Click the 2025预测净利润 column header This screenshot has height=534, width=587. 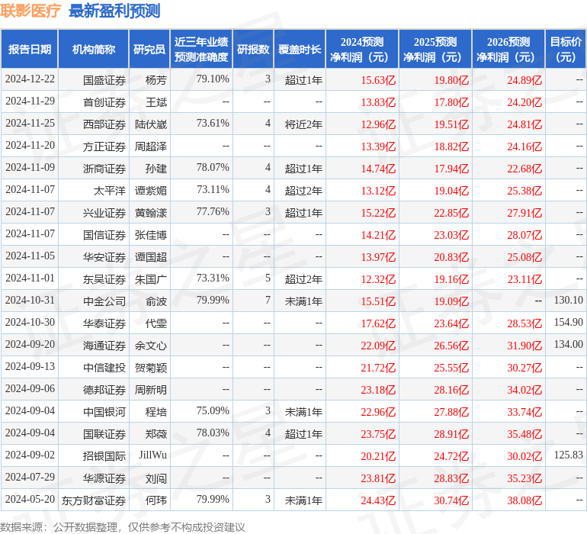pyautogui.click(x=435, y=49)
